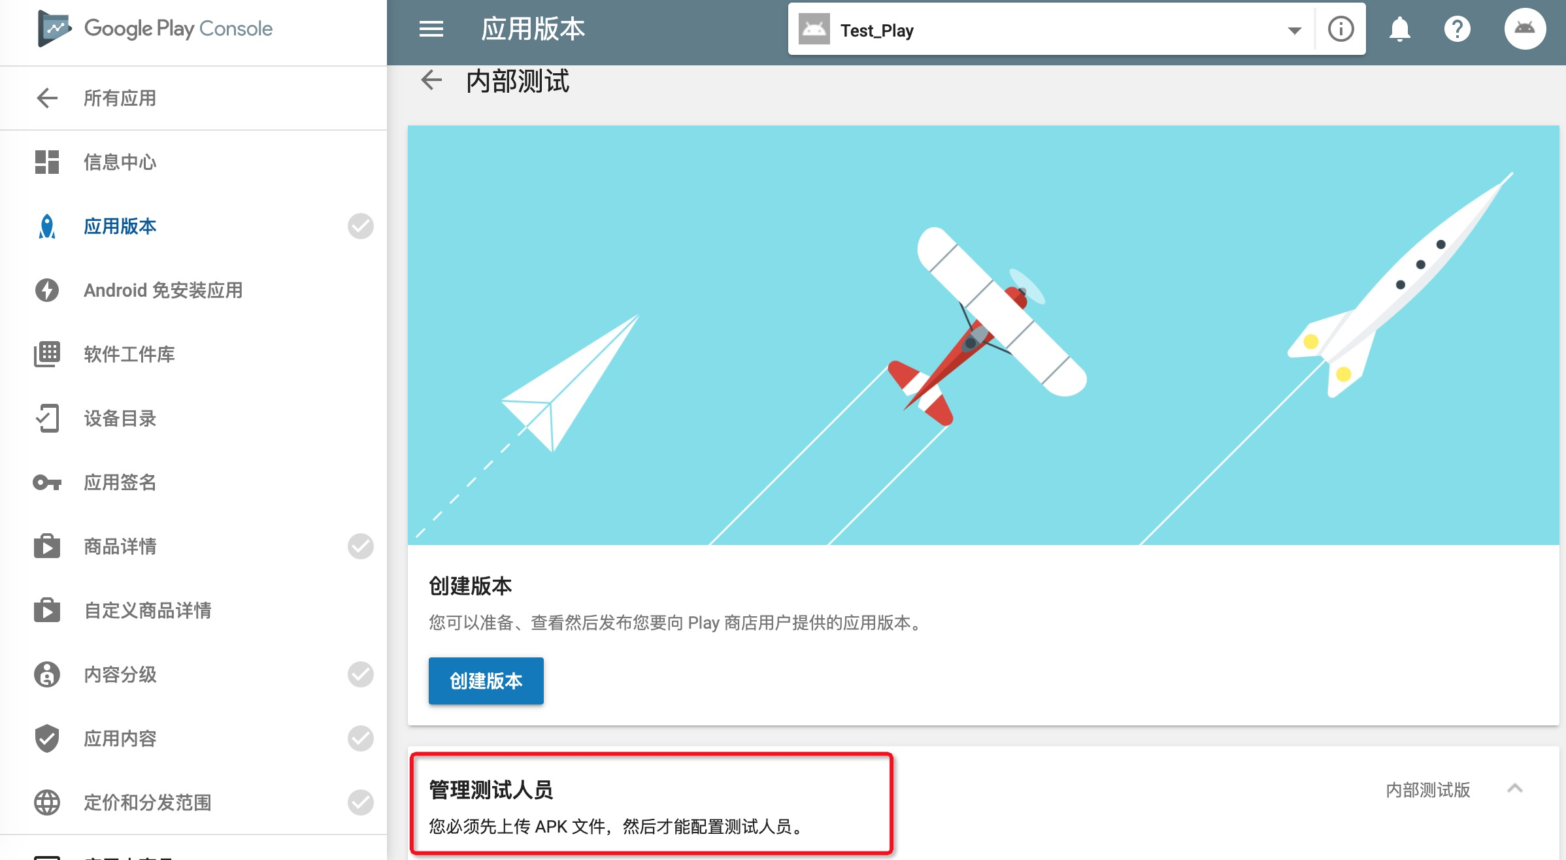The width and height of the screenshot is (1566, 860).
Task: Click the blue 创建版本 button
Action: [x=486, y=681]
